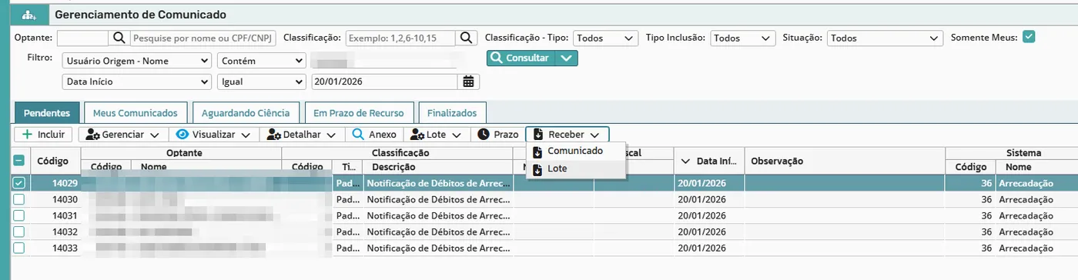This screenshot has width=1078, height=280.
Task: Open the Igual operator dropdown
Action: click(x=262, y=82)
